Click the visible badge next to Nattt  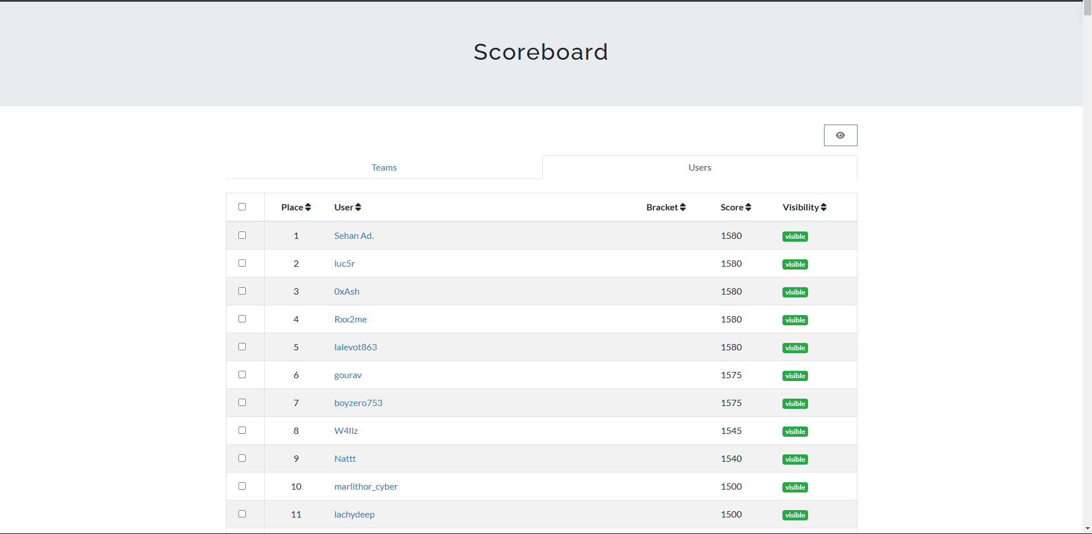pos(795,459)
